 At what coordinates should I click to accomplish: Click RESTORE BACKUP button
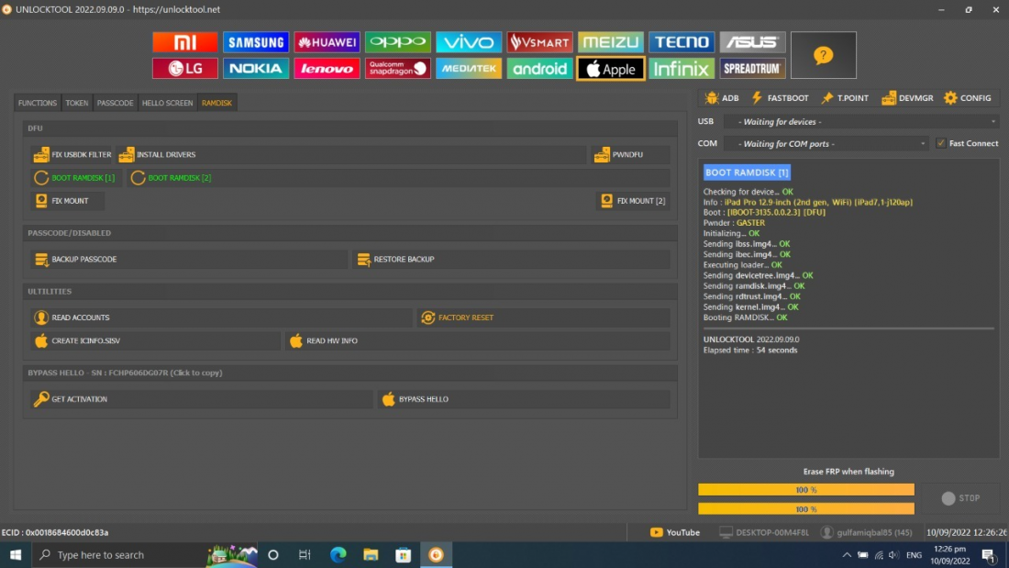click(x=511, y=259)
